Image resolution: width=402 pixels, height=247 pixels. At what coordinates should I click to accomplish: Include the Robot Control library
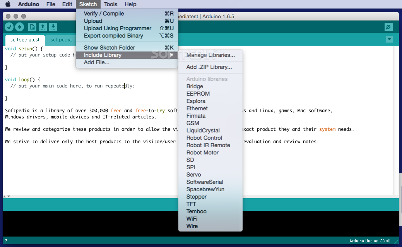pos(210,138)
